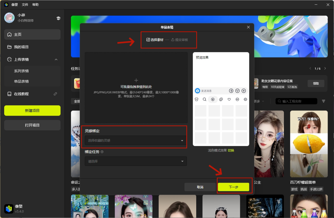Click the magnifier search icon in preview
334x218 pixels.
pos(204,99)
